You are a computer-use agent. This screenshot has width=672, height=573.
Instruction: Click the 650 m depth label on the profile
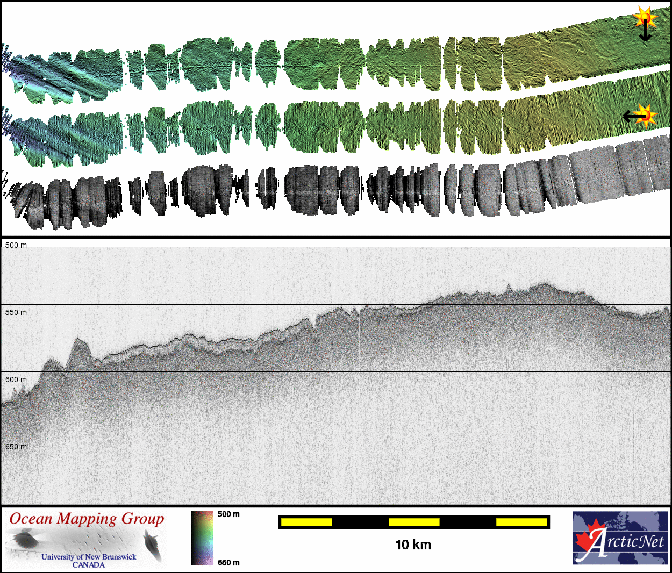click(16, 447)
